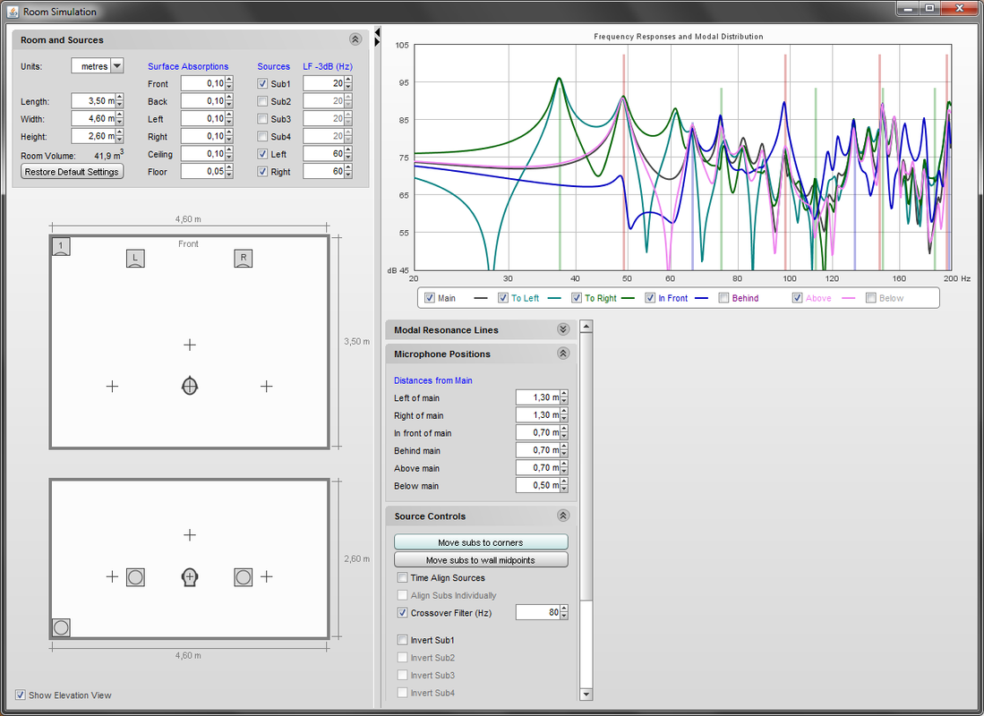Collapse the Room and Sources panel
The image size is (984, 716).
pos(355,39)
